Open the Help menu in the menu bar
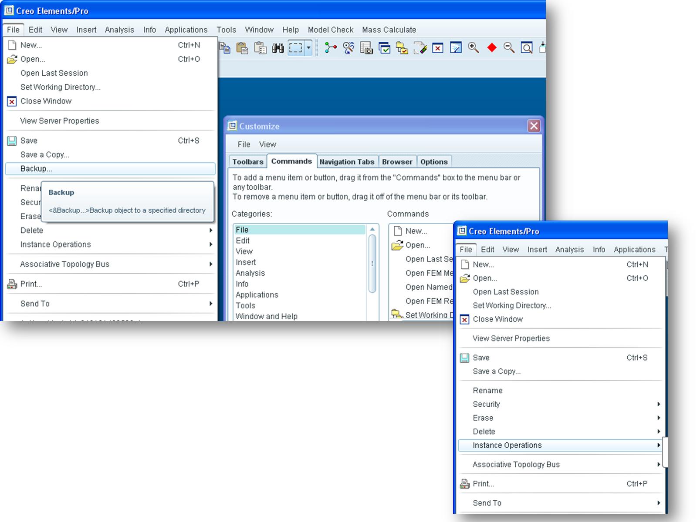 (x=291, y=30)
